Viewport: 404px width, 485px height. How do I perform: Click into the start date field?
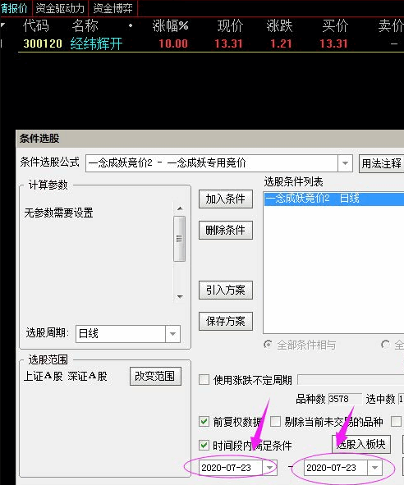click(231, 468)
